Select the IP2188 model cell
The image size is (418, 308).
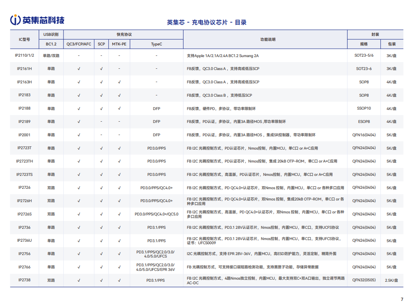pos(24,108)
